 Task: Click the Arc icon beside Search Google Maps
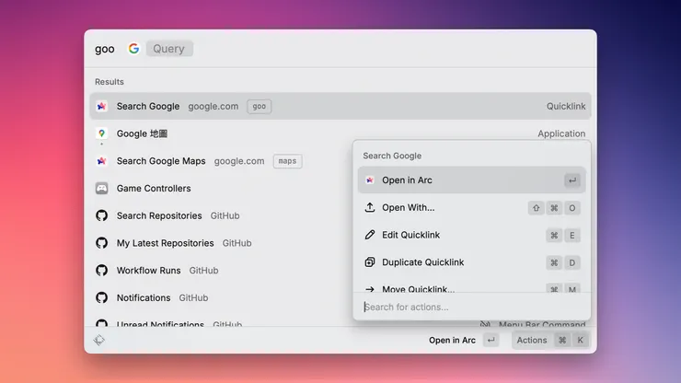(101, 161)
